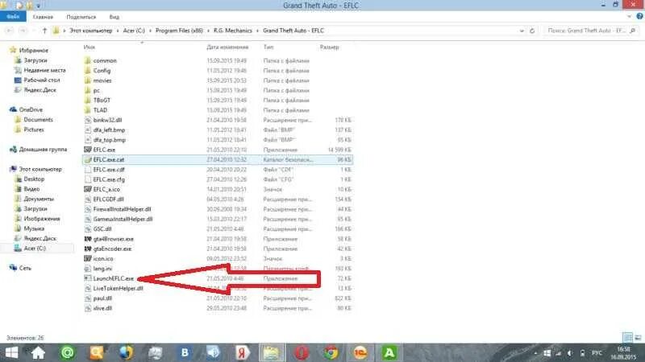Select the gtaEncoder.exe icon
This screenshot has width=645, height=362.
pos(88,249)
